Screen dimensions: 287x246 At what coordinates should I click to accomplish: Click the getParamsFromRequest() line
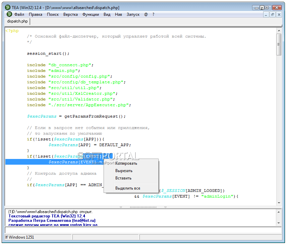pos(76,116)
